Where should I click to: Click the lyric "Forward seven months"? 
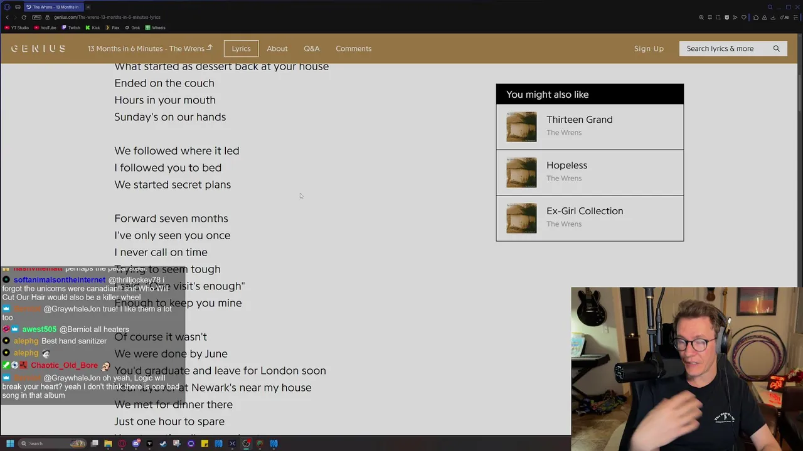click(x=171, y=219)
